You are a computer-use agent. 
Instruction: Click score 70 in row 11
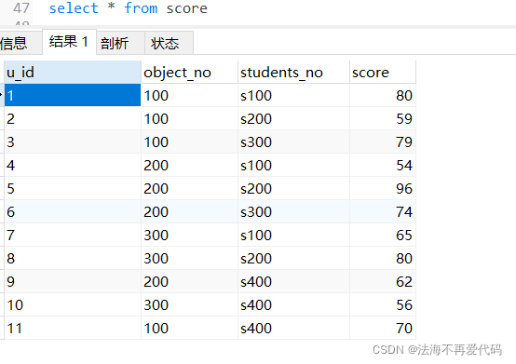click(x=383, y=329)
